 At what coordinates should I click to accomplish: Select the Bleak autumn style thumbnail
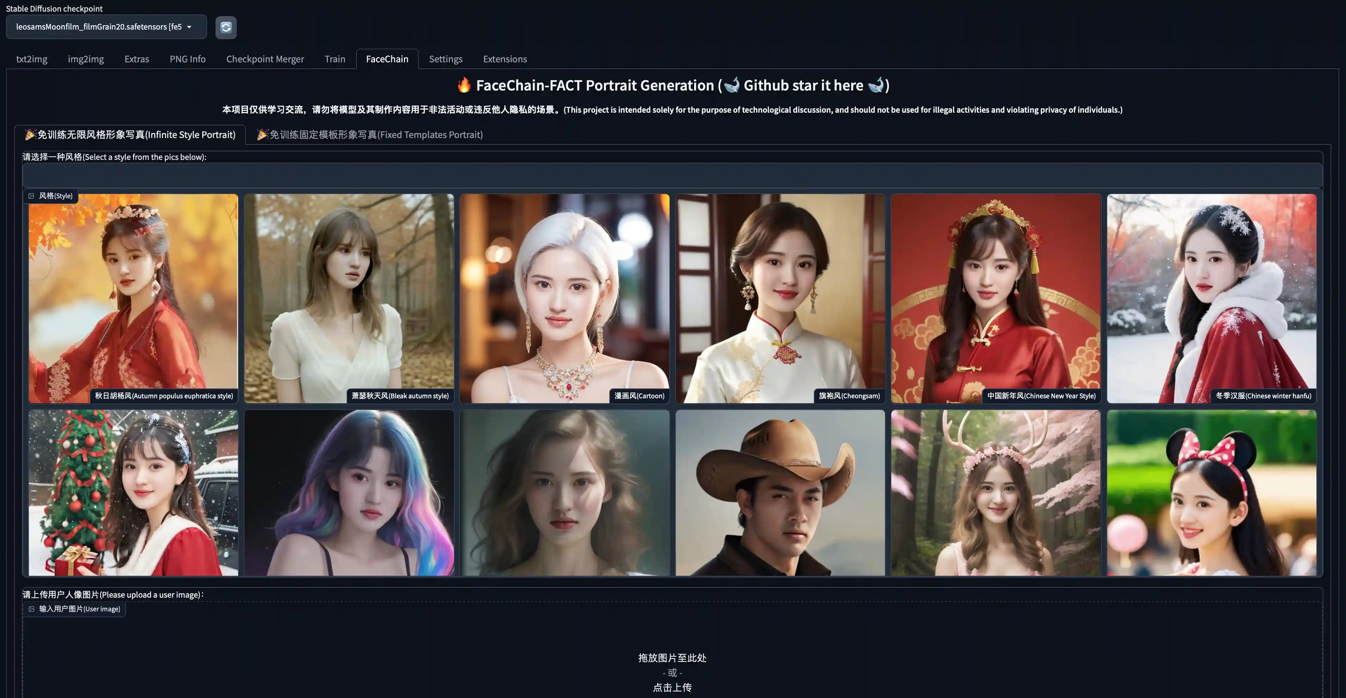(x=349, y=298)
